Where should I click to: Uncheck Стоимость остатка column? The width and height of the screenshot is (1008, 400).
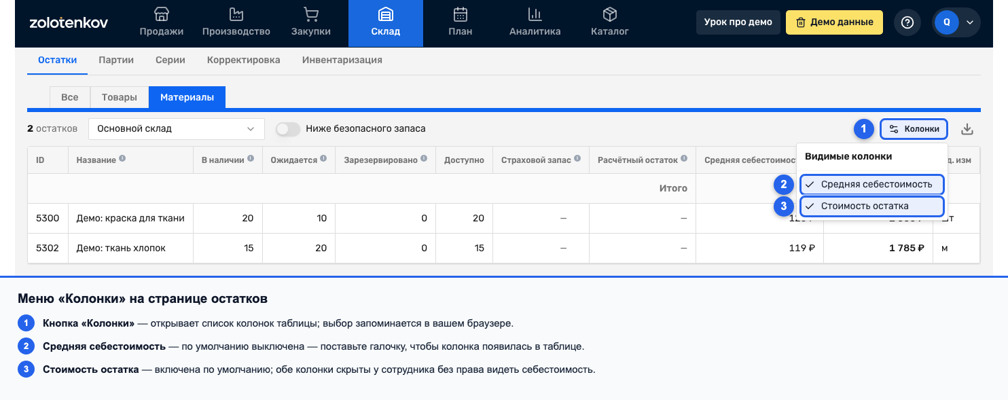pyautogui.click(x=871, y=206)
